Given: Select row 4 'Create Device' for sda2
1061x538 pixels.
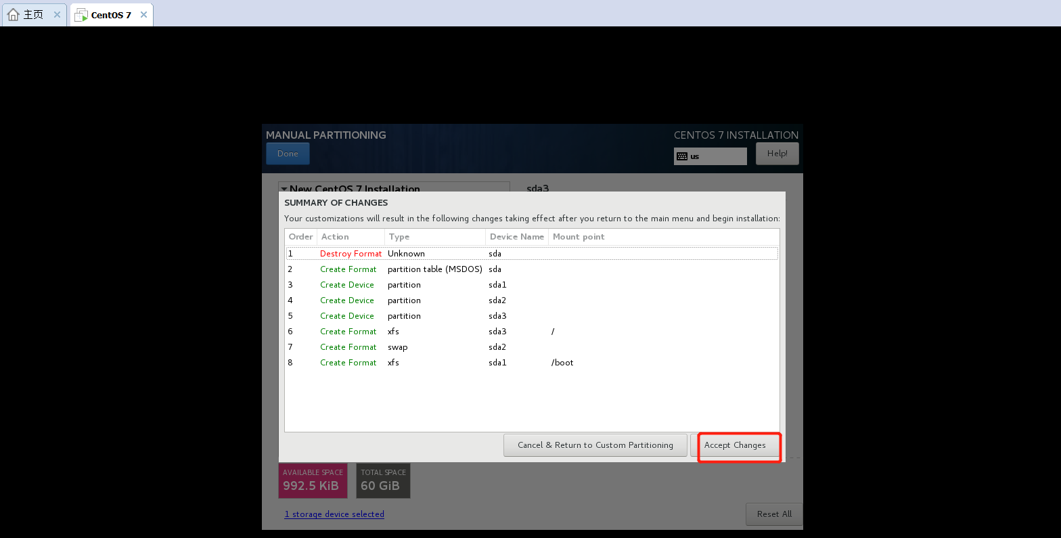Looking at the screenshot, I should click(347, 300).
